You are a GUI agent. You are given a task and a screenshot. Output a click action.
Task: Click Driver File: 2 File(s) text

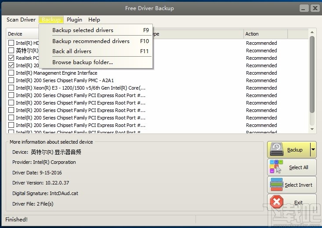coord(33,204)
